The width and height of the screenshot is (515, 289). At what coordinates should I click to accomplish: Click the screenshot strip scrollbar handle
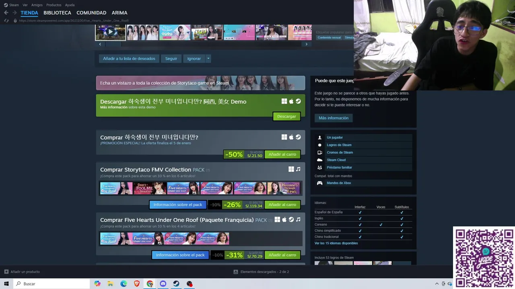[x=113, y=44]
